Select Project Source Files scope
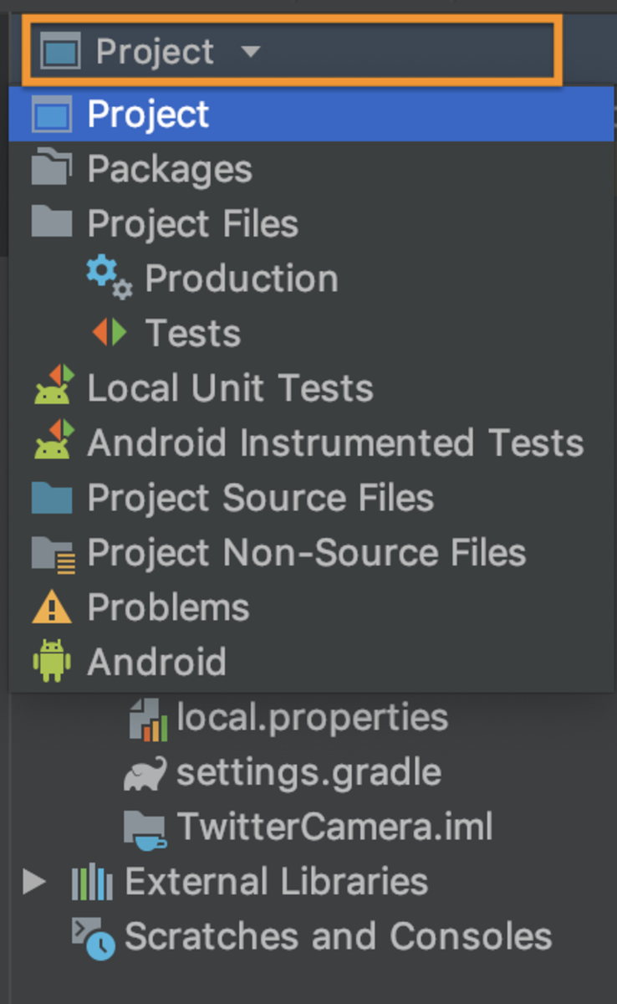This screenshot has height=1004, width=617. [x=260, y=499]
